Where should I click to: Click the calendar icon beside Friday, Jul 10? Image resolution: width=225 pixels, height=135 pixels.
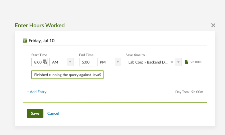click(25, 41)
